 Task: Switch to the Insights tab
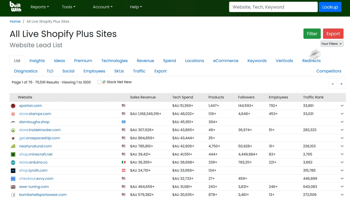(x=37, y=61)
